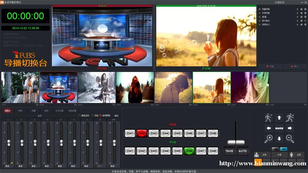308x173 pixels.
Task: Click PTZ slow-down walking figure icon
Action: coord(268,118)
